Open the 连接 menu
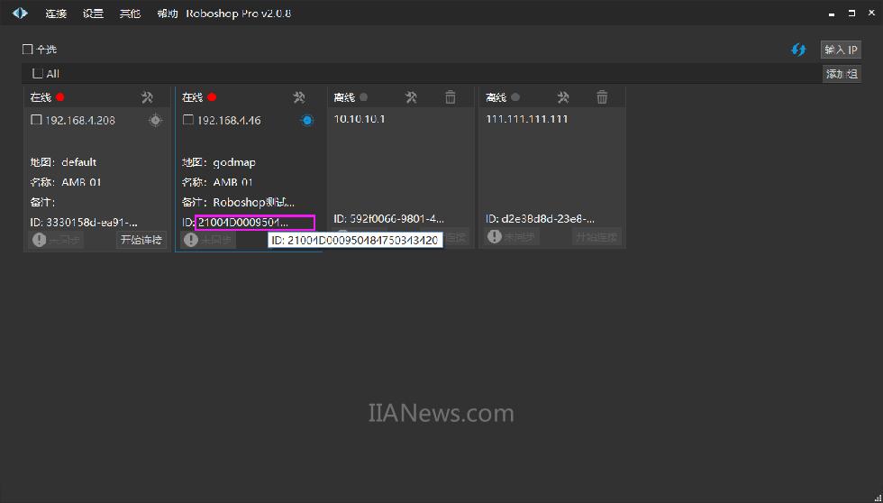 (x=56, y=14)
